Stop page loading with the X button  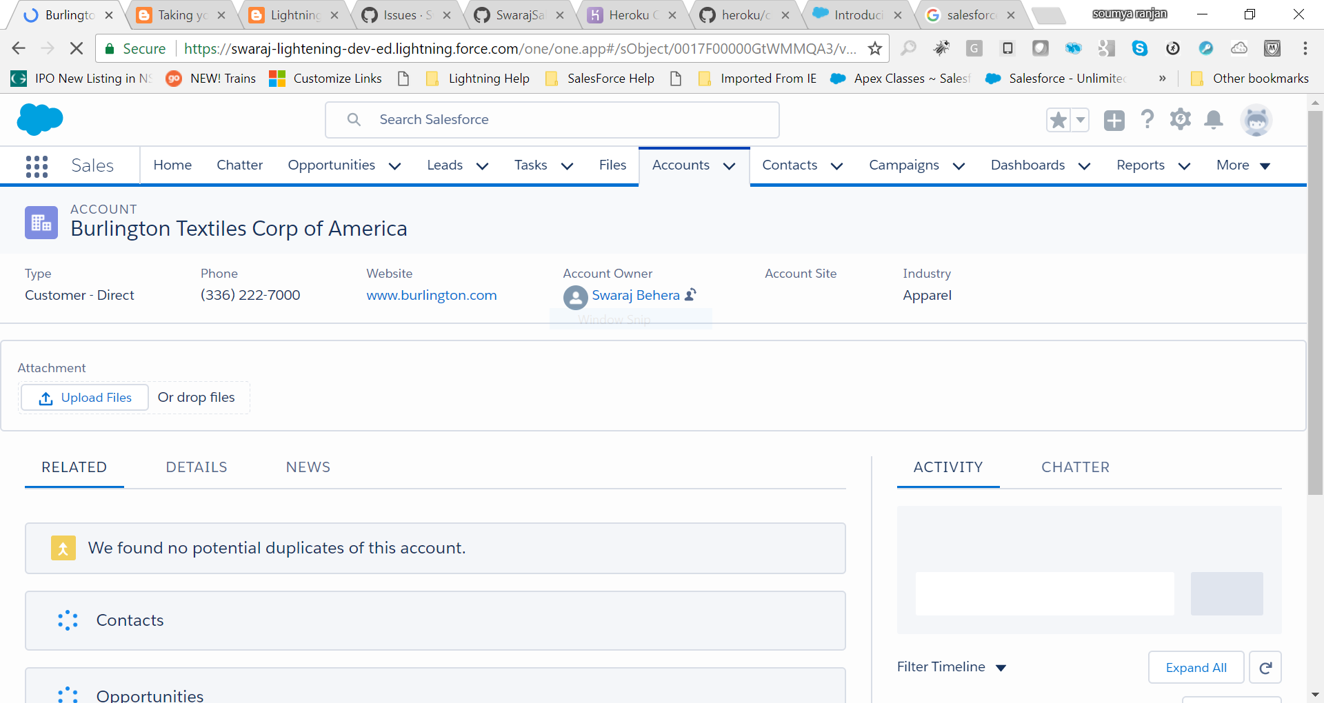pyautogui.click(x=77, y=48)
